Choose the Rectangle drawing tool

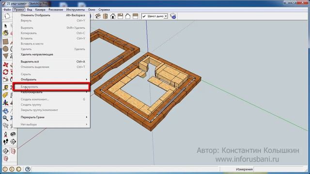coord(5,42)
